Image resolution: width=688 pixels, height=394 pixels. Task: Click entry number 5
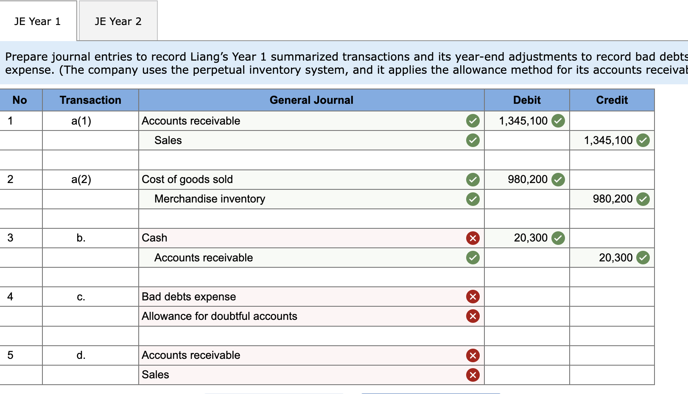(x=10, y=355)
